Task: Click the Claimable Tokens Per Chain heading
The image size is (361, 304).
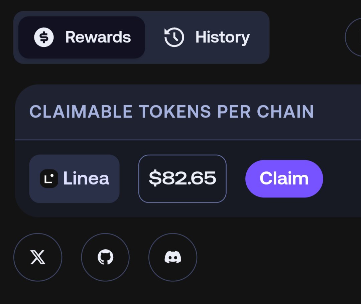Action: pyautogui.click(x=171, y=112)
